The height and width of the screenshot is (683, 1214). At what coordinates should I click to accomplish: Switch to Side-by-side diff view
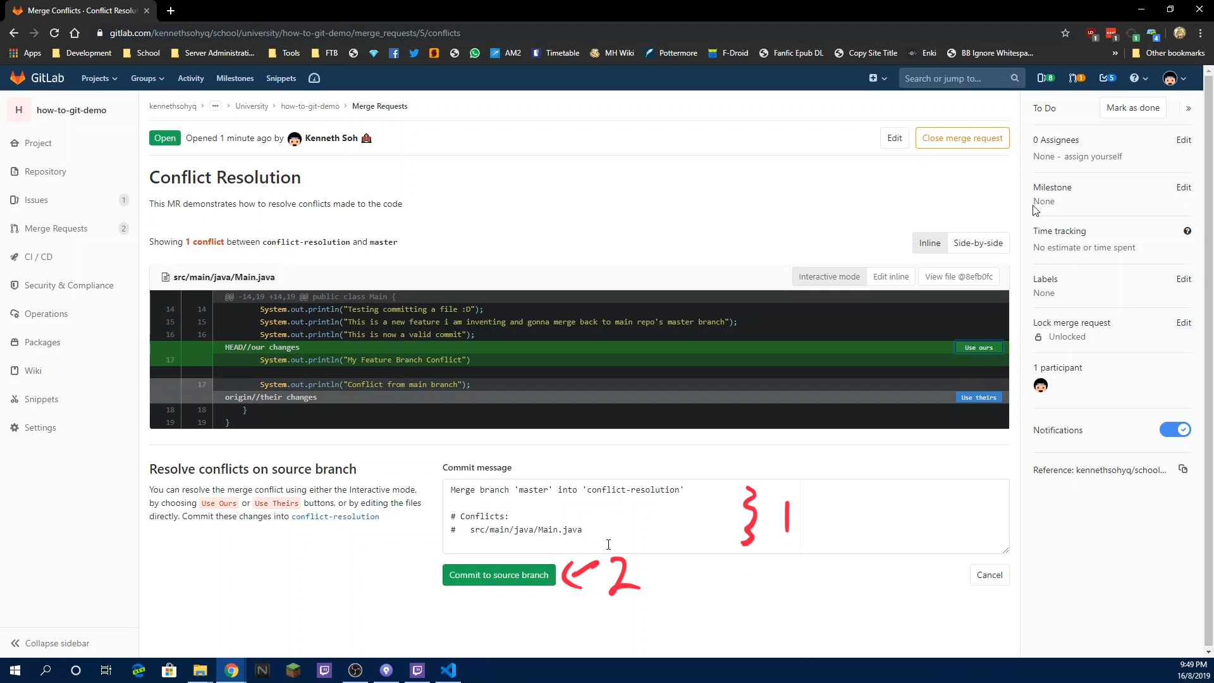click(978, 243)
